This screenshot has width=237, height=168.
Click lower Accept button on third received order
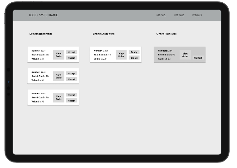[x=72, y=101]
